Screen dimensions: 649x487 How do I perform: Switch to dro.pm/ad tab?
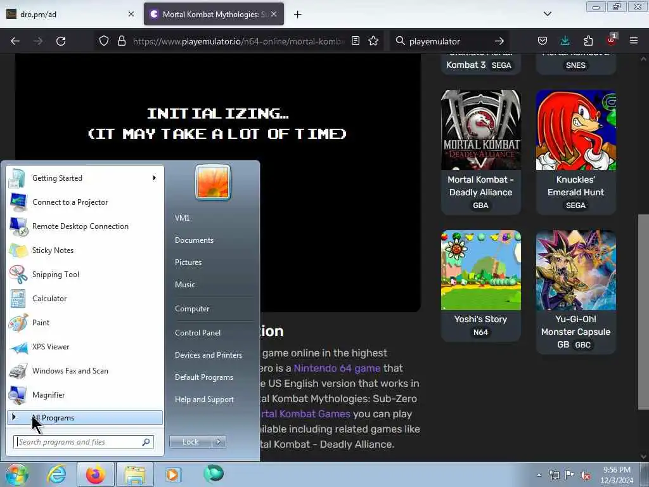[x=70, y=14]
